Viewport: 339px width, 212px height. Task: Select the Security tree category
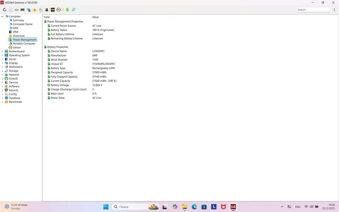[14, 91]
